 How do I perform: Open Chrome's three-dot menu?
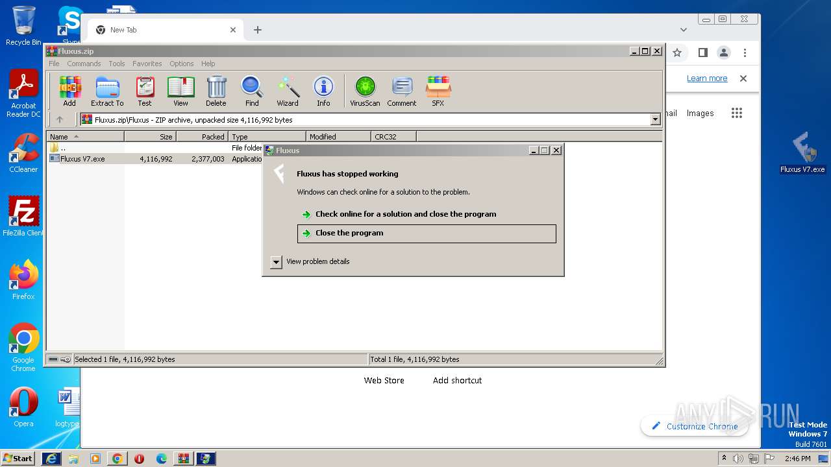745,53
